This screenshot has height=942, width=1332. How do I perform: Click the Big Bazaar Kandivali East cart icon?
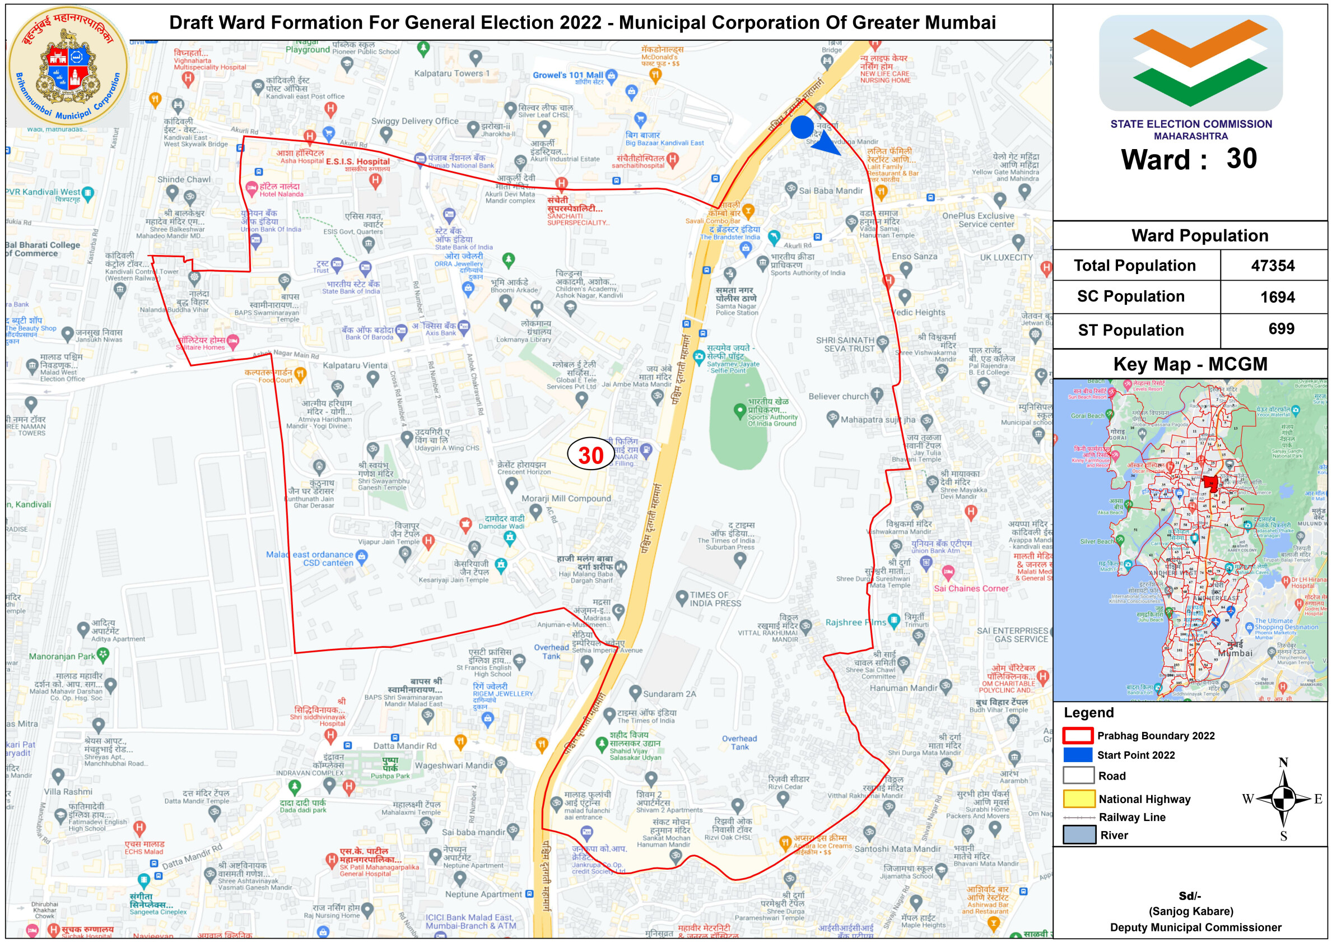coord(640,119)
